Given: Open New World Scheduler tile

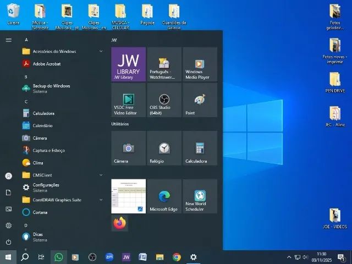Looking at the screenshot, I should 200,196.
